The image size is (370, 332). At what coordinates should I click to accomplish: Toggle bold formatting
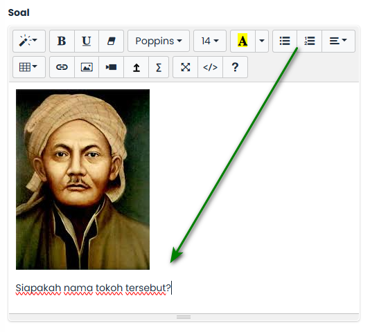click(62, 41)
